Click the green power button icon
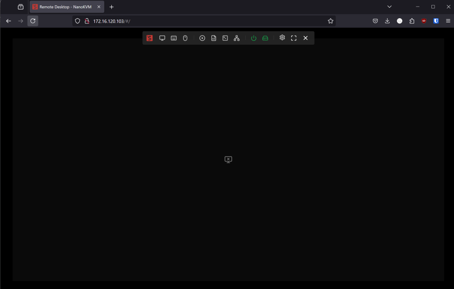This screenshot has height=289, width=454. pos(254,38)
